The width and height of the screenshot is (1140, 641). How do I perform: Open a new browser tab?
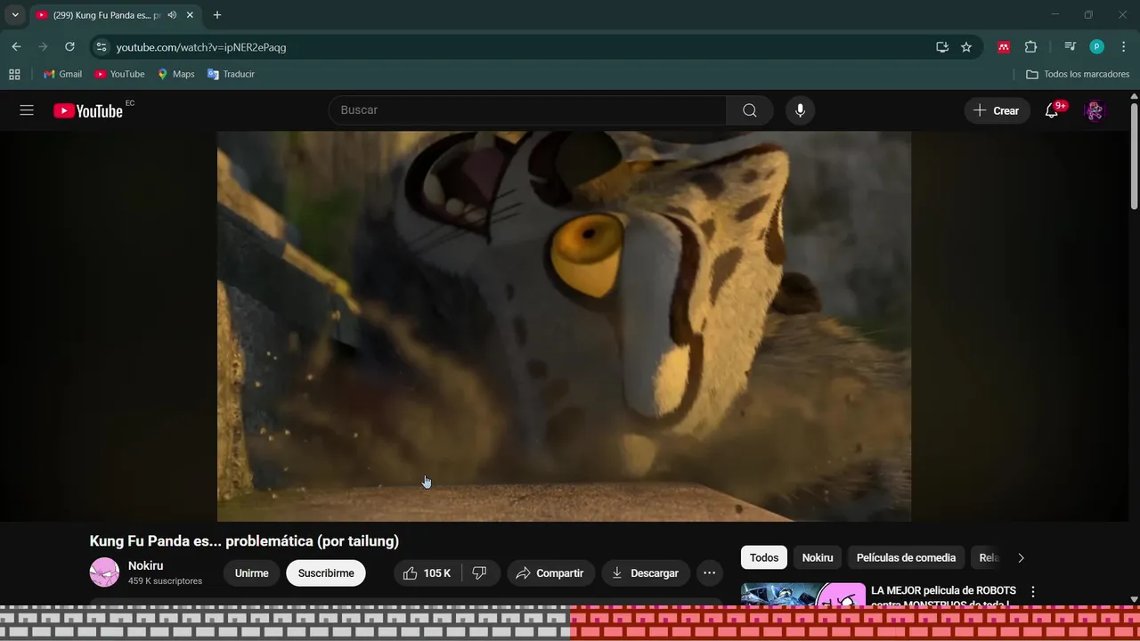[x=217, y=15]
